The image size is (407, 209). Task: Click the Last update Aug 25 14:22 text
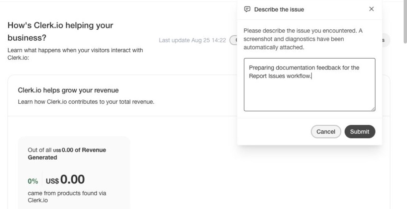point(192,40)
